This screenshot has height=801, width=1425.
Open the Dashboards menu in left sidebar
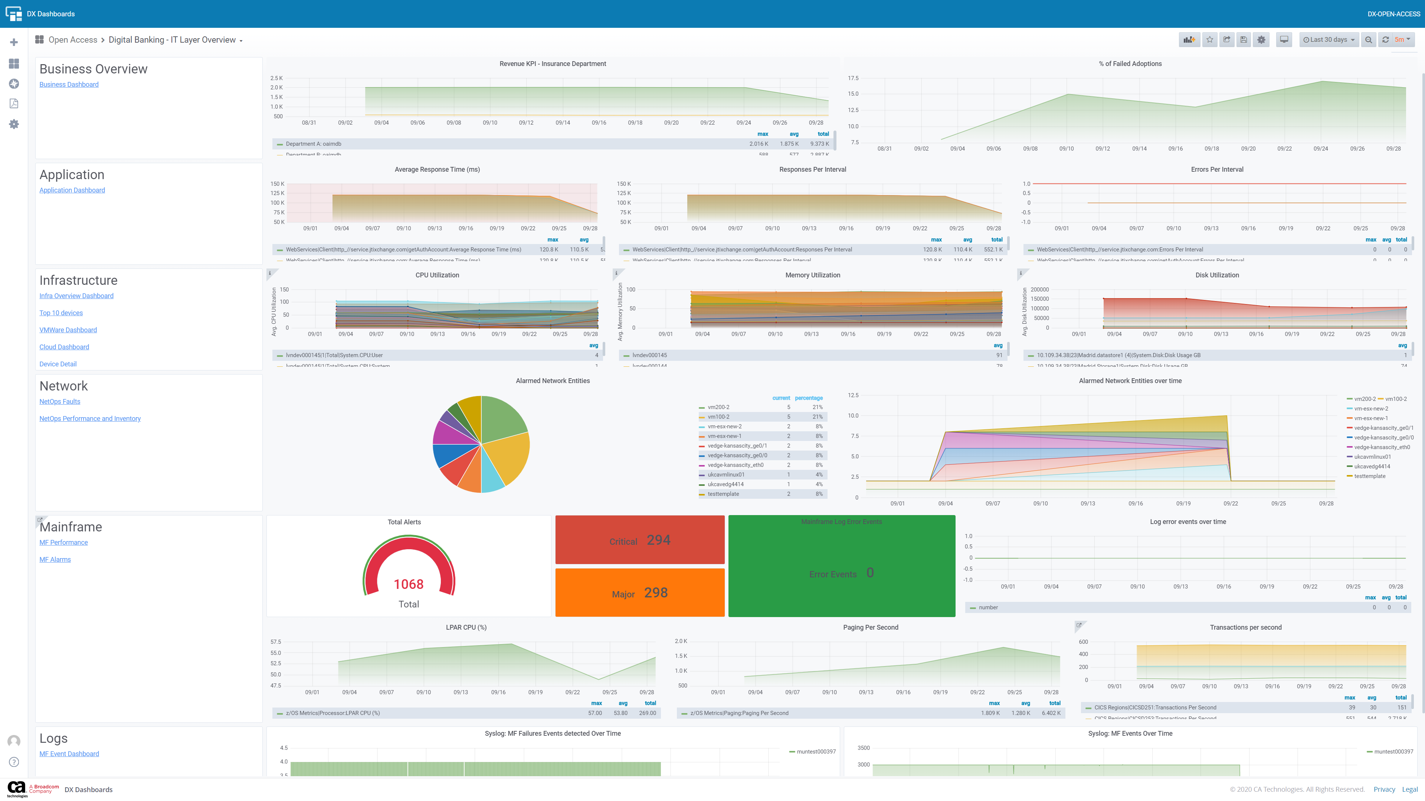(14, 63)
